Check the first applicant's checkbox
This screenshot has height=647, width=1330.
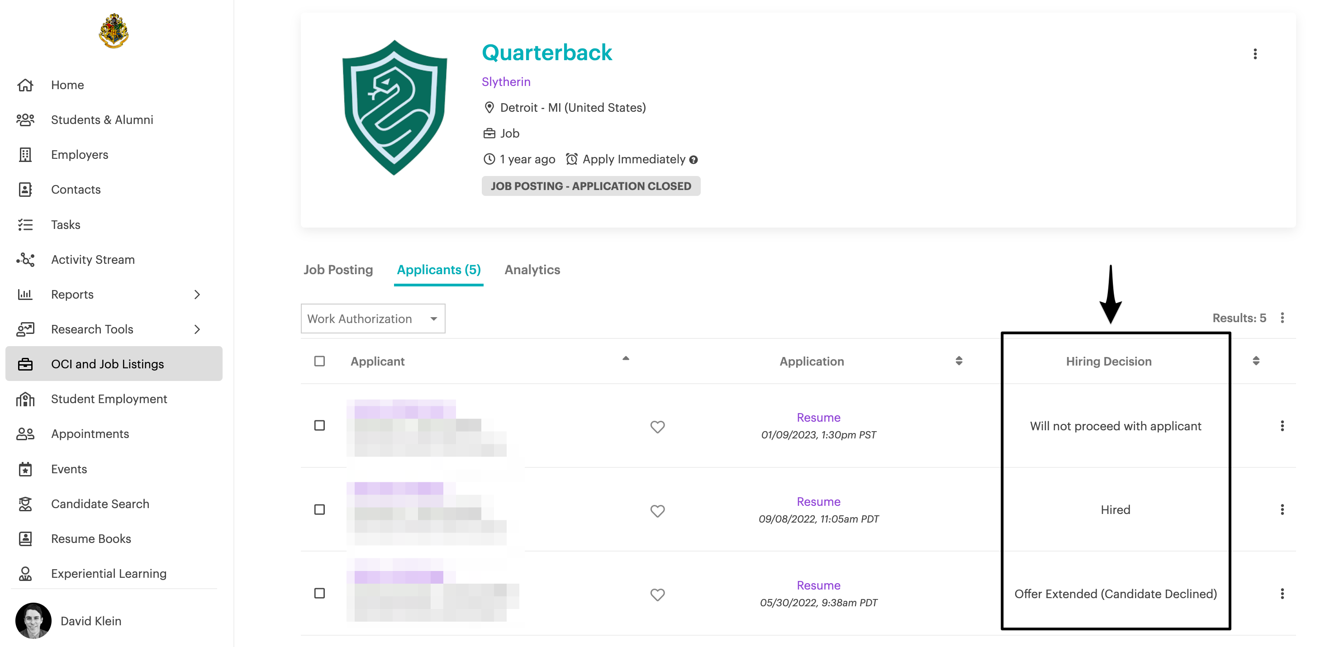click(319, 426)
